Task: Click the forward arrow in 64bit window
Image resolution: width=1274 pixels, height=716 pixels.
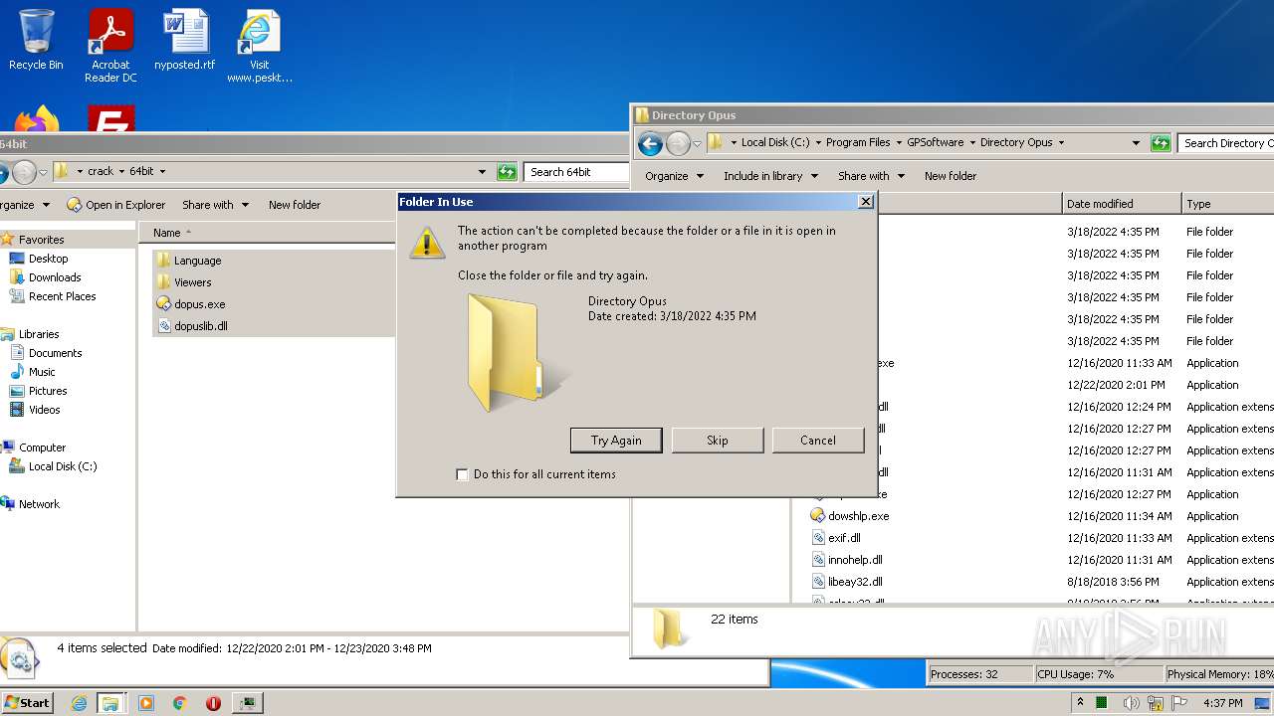Action: point(24,172)
